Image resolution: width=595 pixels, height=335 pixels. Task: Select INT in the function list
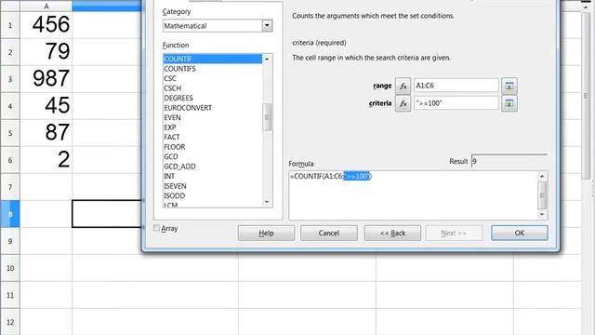(213, 176)
